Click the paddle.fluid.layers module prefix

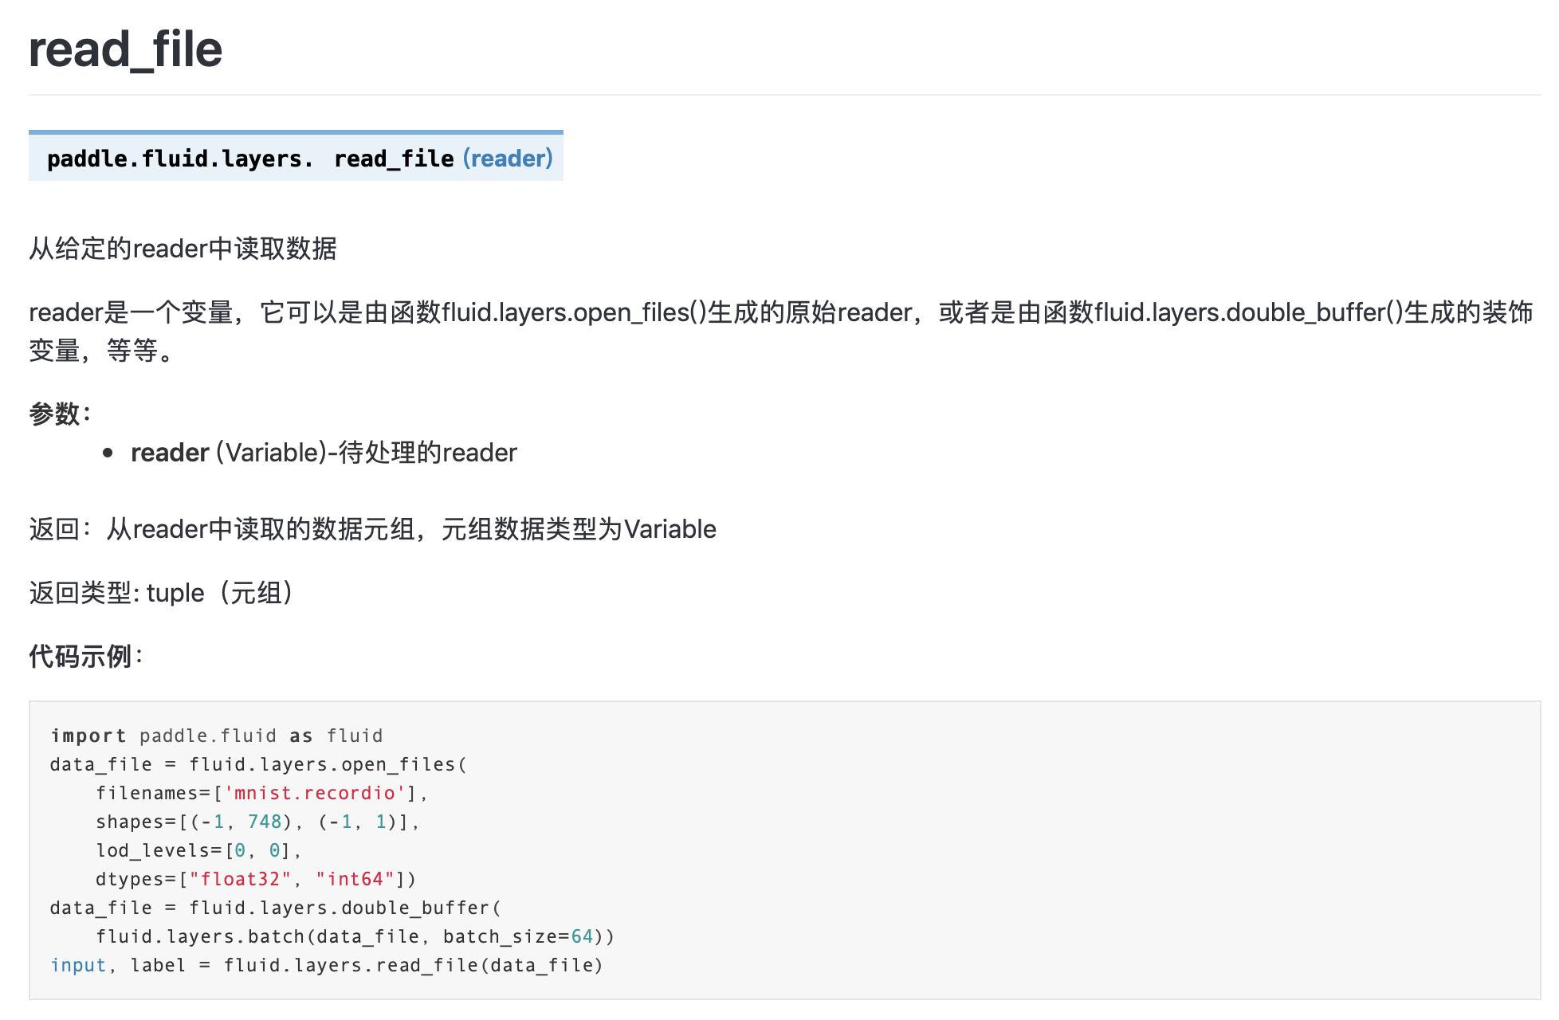(x=179, y=159)
